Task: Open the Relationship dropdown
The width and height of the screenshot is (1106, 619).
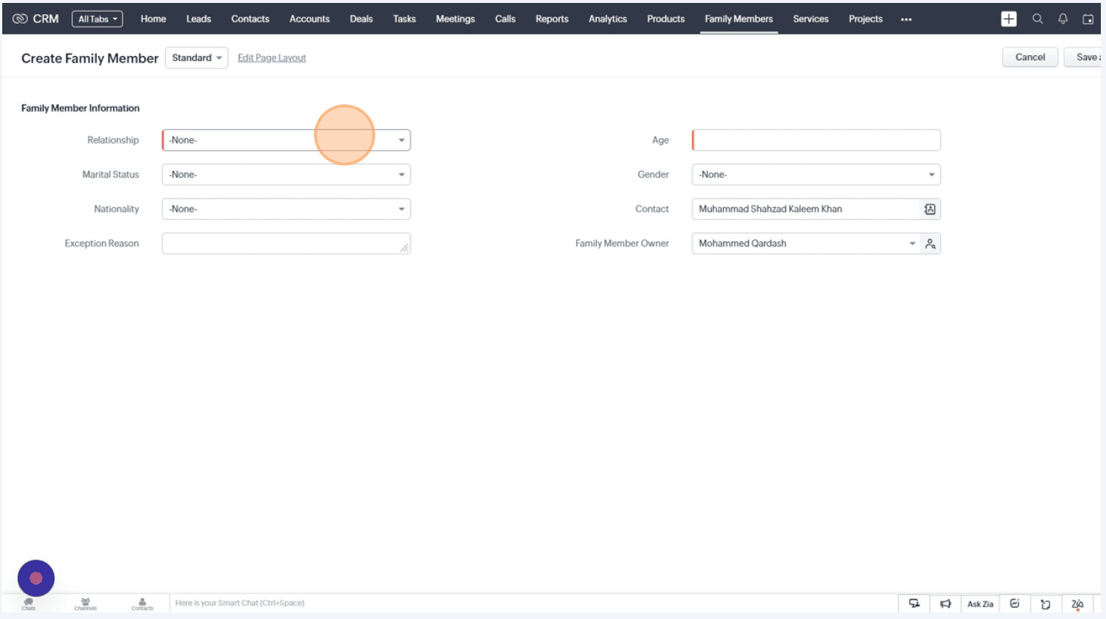Action: coord(286,140)
